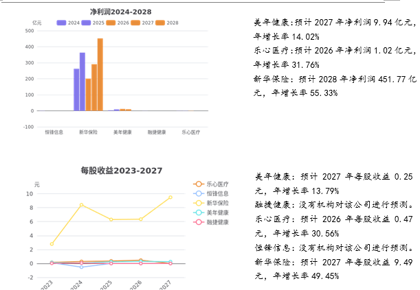The height and width of the screenshot is (290, 420).
Task: Click the 10 y-axis label on line chart
Action: [x=30, y=194]
